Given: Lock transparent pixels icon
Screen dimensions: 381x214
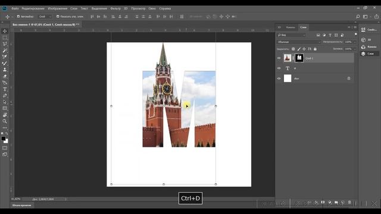Looking at the screenshot, I should [x=293, y=49].
